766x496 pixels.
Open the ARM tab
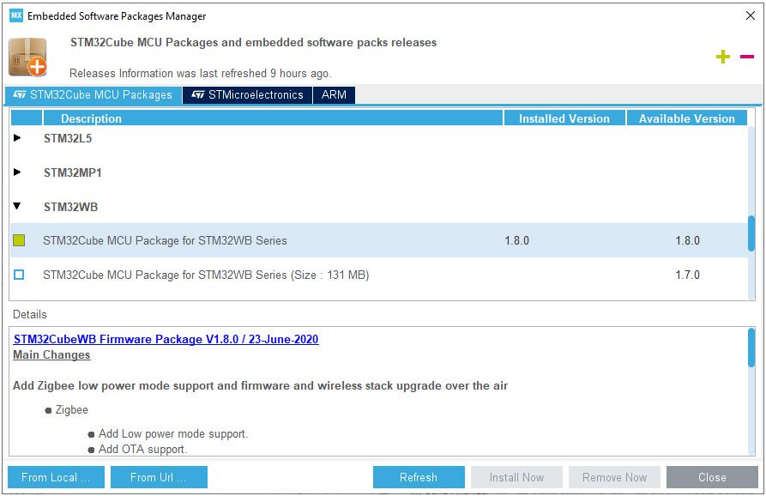[334, 94]
